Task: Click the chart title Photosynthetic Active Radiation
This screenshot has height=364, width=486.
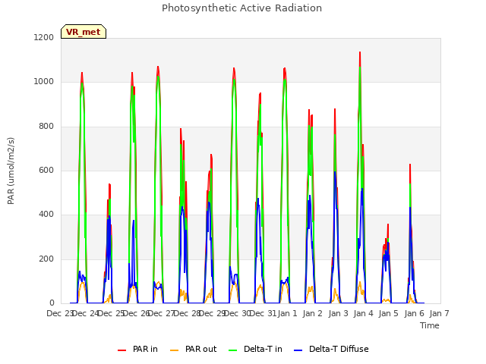Action: point(241,8)
